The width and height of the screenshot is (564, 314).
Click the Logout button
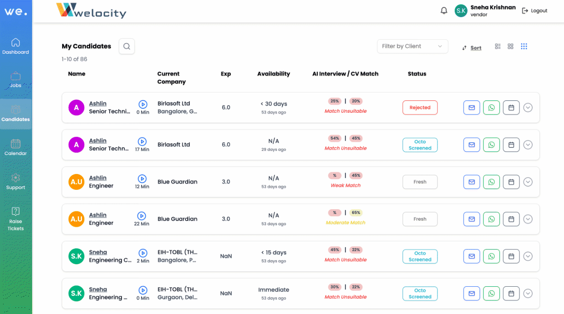tap(534, 11)
